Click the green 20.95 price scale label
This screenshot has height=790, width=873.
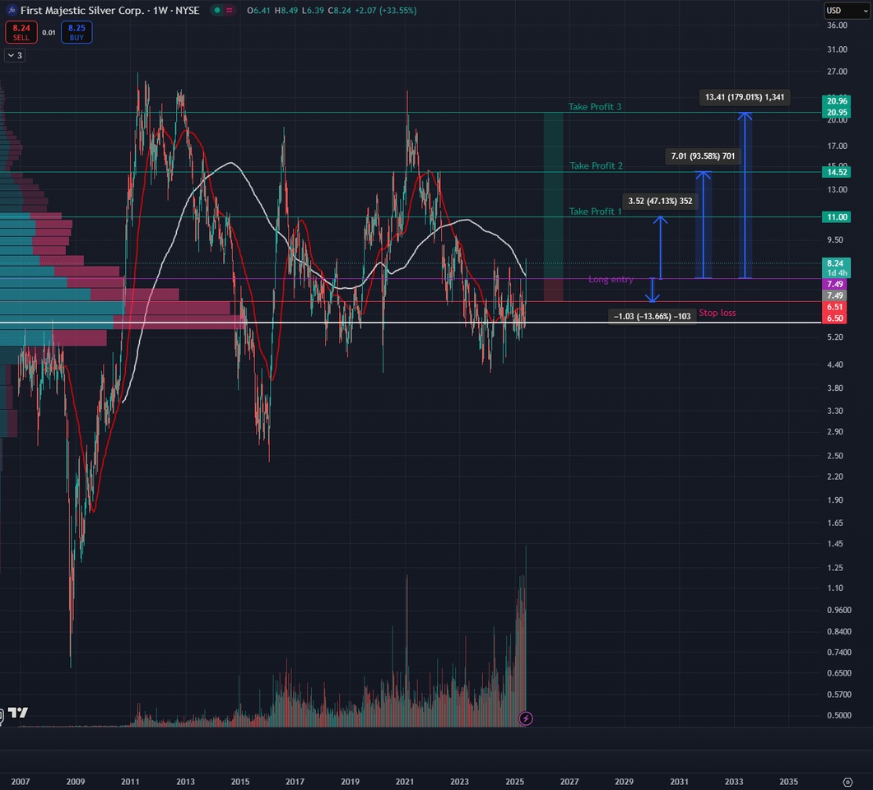837,113
